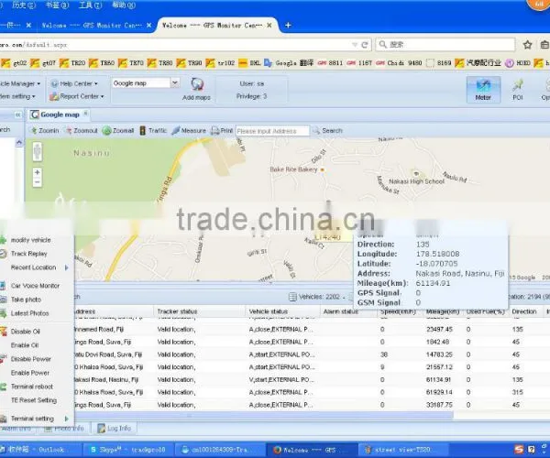The width and height of the screenshot is (550, 458).
Task: Select row with mileage 14783.25
Action: (313, 354)
